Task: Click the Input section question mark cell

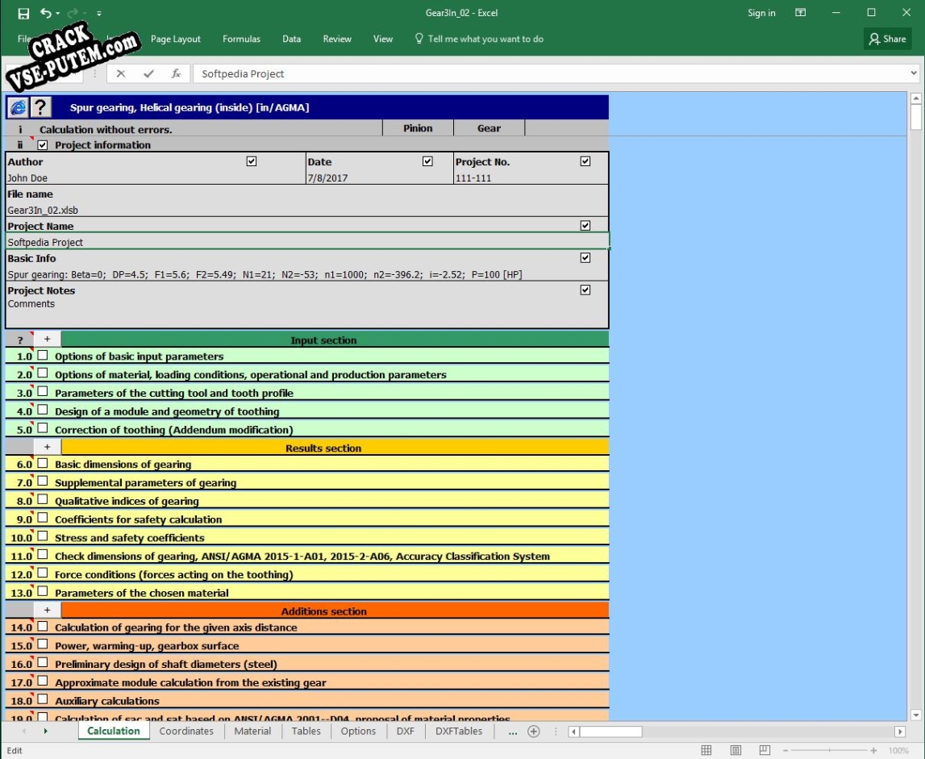Action: [20, 340]
